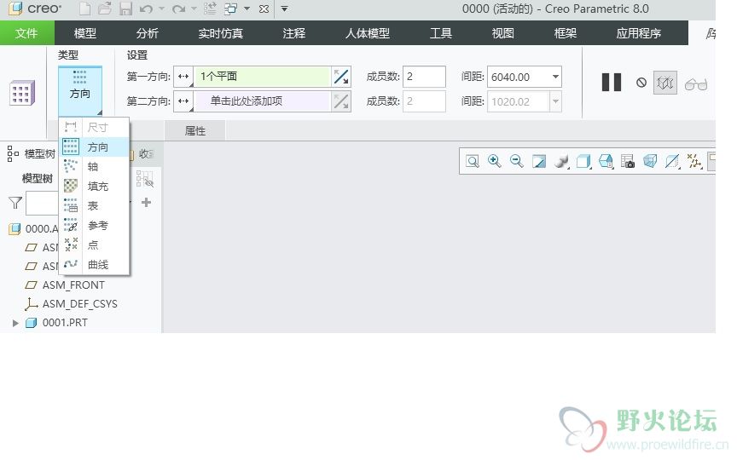Open the 属性 tab
The width and height of the screenshot is (737, 460).
point(195,131)
